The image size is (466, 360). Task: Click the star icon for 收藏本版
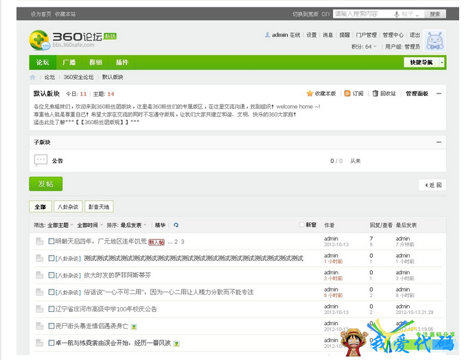(310, 93)
